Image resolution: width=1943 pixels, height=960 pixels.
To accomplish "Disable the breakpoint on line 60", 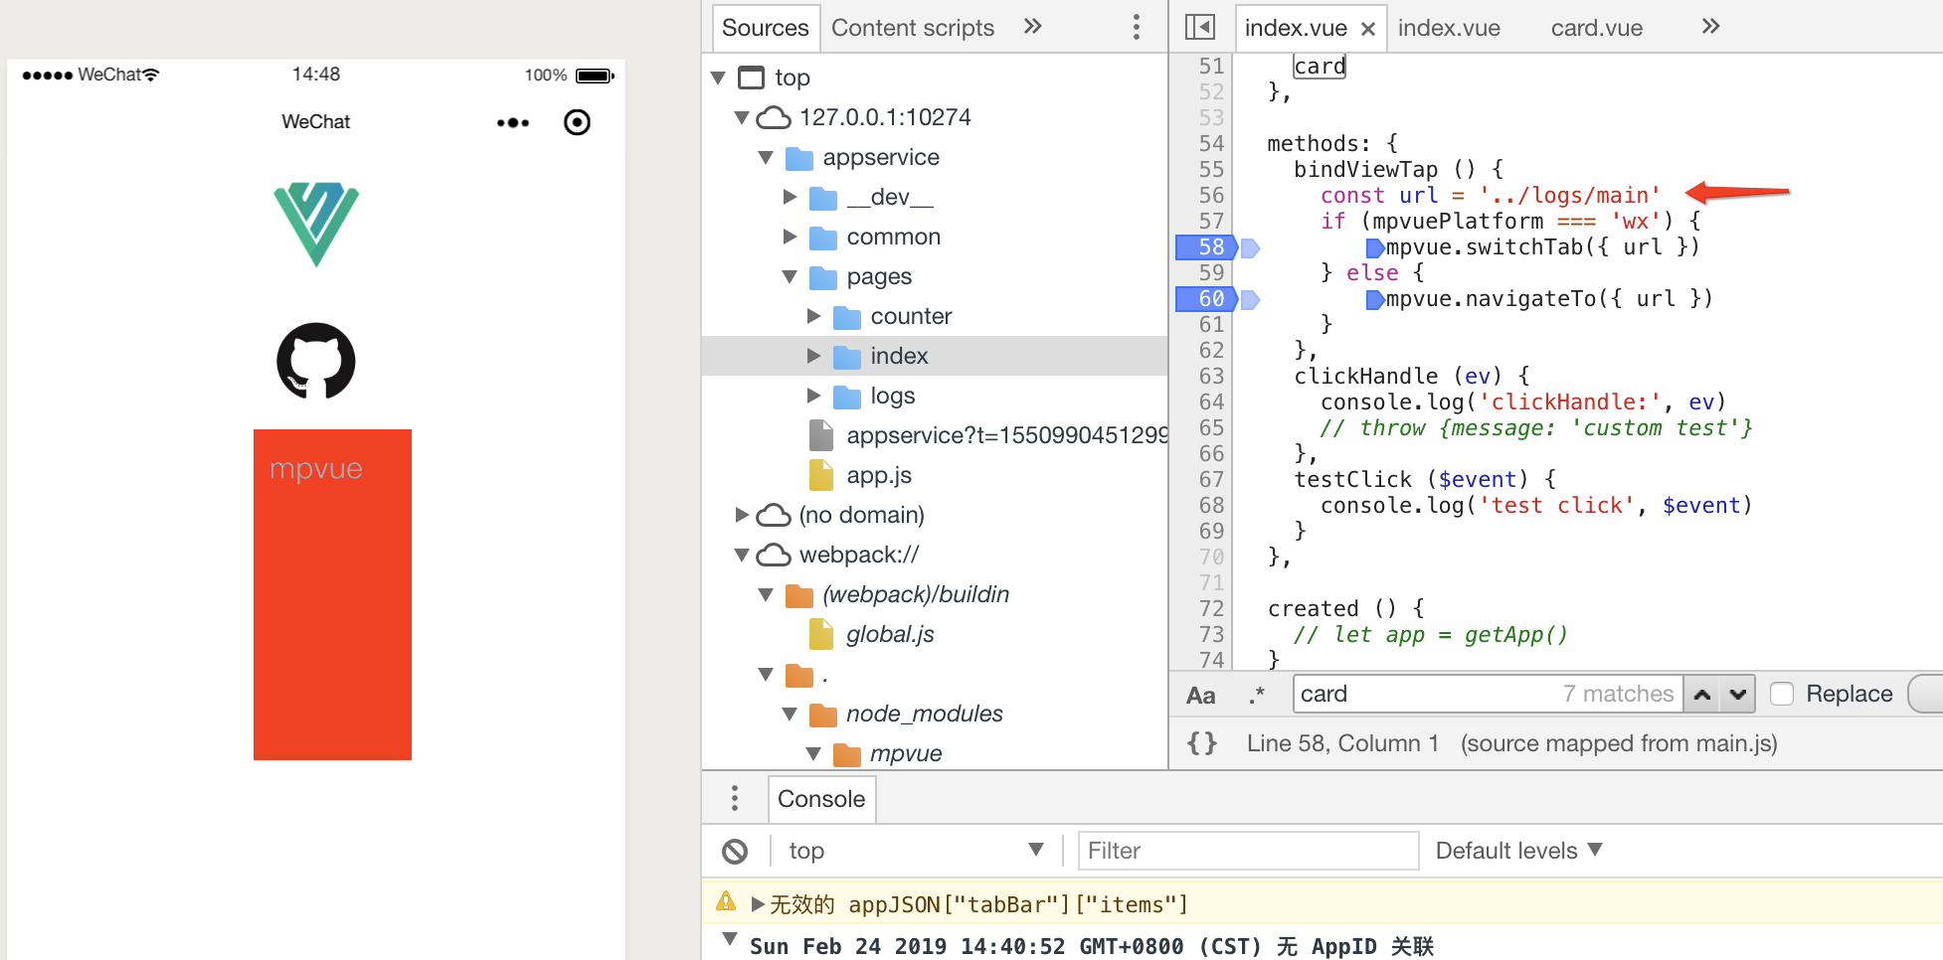I will 1206,298.
